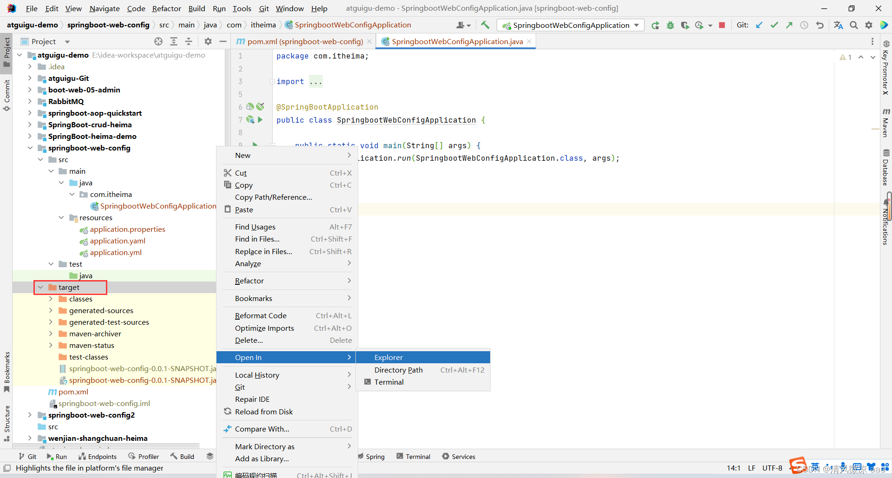The width and height of the screenshot is (892, 478).
Task: Collapse the target folder in project tree
Action: click(40, 287)
